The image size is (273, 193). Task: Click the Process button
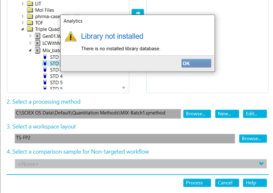coord(197,183)
